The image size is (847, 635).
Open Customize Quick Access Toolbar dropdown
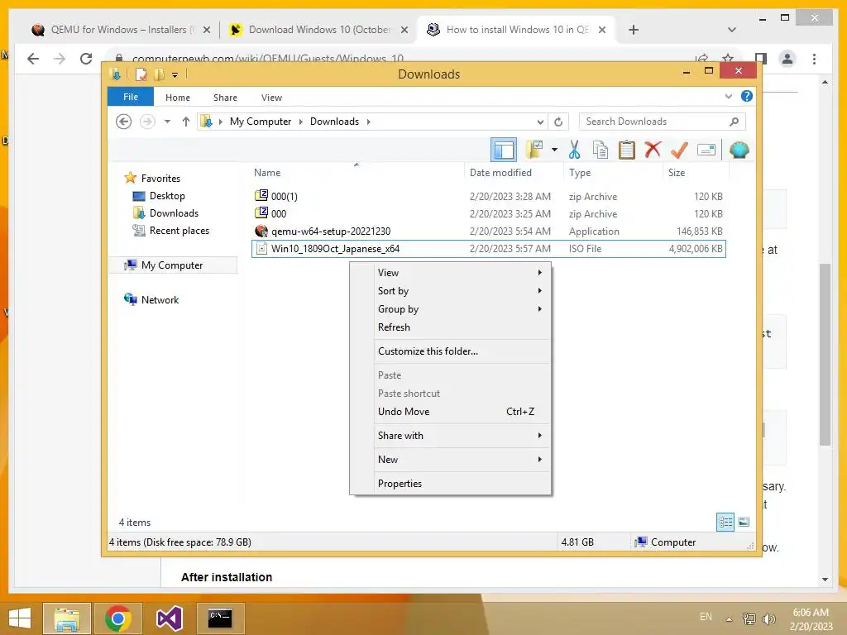pyautogui.click(x=175, y=75)
